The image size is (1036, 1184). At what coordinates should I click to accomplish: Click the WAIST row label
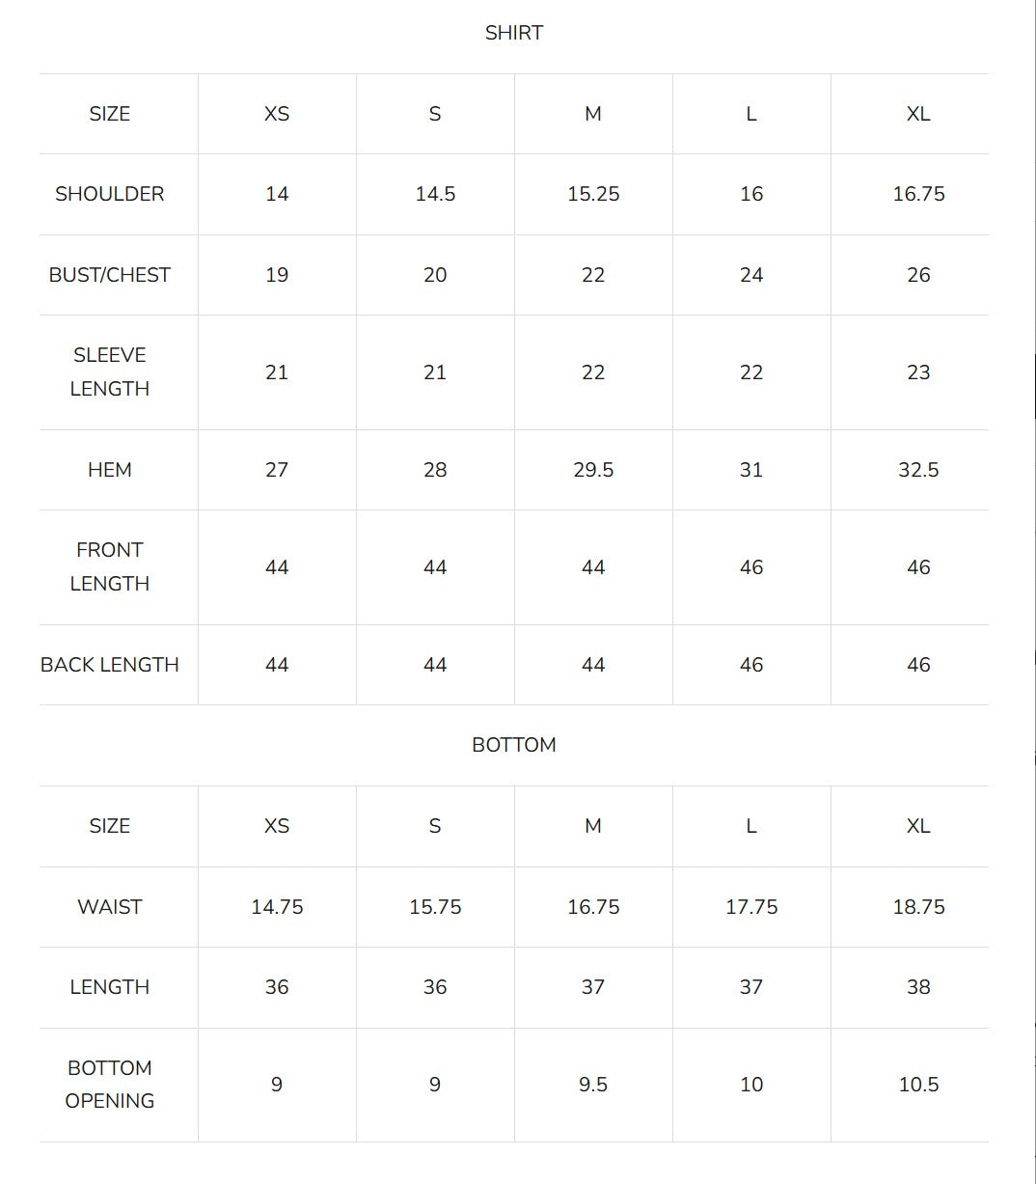[110, 907]
